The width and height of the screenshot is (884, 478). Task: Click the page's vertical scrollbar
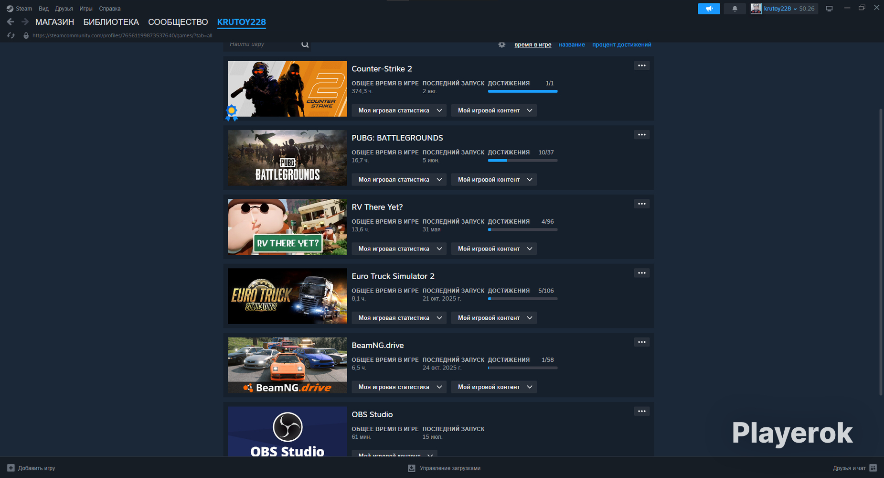coord(881,252)
